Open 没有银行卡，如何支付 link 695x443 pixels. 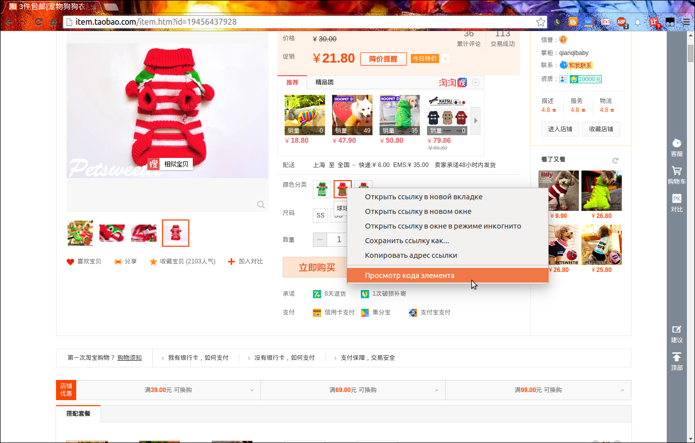[x=285, y=358]
